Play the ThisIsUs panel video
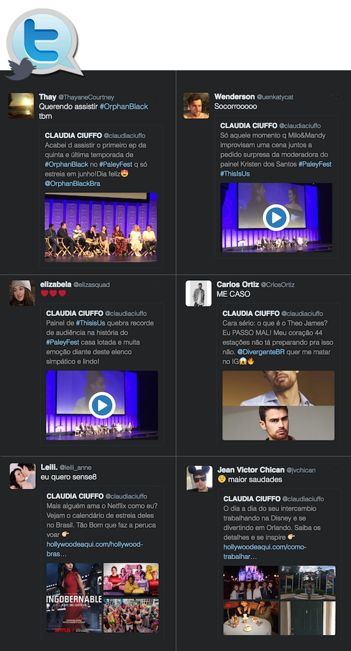 click(x=102, y=405)
